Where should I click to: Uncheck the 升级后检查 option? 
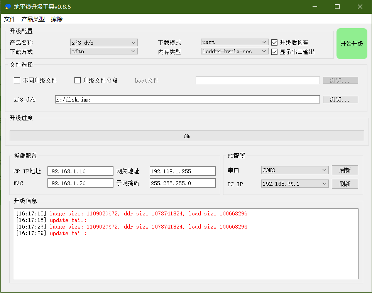(x=275, y=42)
